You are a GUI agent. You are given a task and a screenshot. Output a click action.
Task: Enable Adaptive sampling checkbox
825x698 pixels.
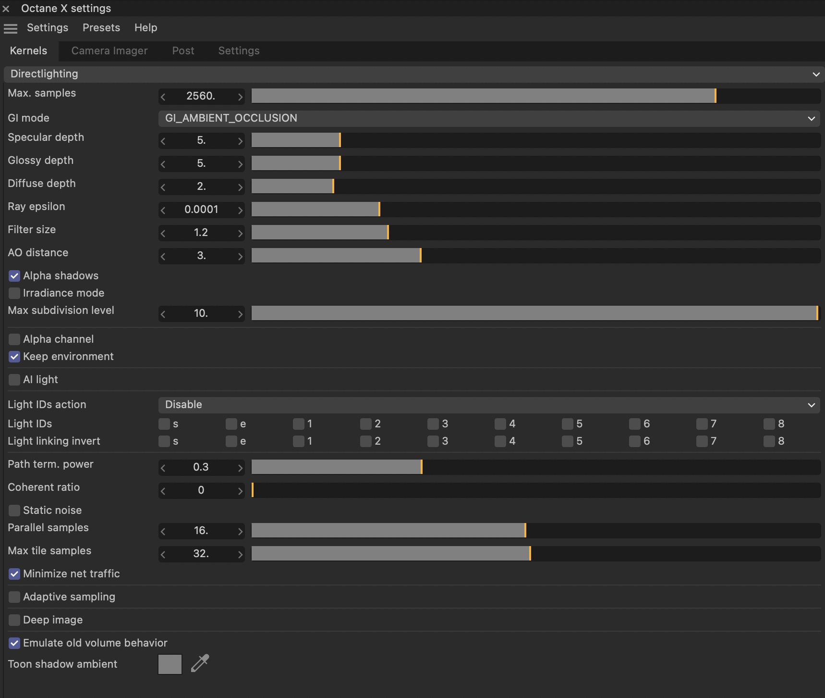point(14,597)
